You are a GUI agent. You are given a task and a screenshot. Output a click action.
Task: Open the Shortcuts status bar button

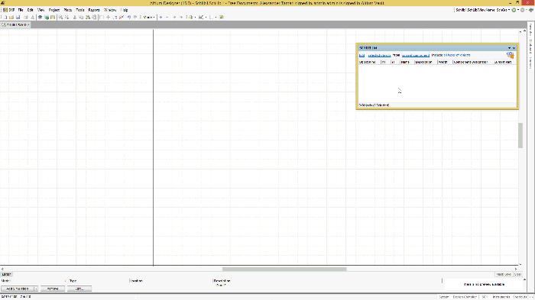pyautogui.click(x=520, y=297)
